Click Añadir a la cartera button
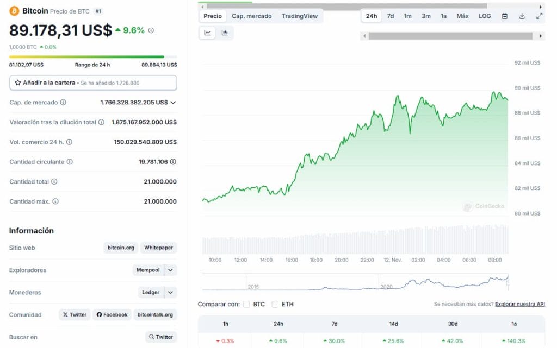The width and height of the screenshot is (557, 348). [93, 83]
